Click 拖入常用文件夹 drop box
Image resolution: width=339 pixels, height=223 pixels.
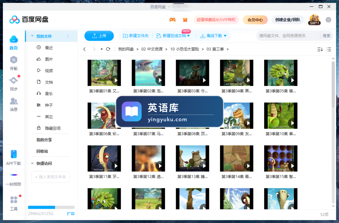tap(50, 177)
